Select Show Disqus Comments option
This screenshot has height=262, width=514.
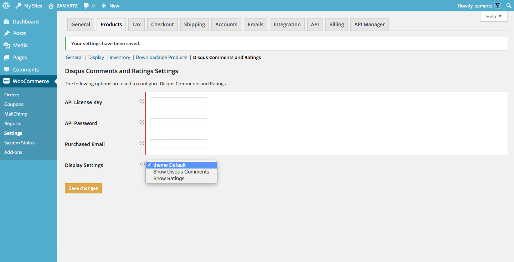pyautogui.click(x=181, y=172)
